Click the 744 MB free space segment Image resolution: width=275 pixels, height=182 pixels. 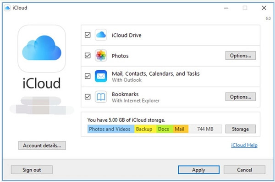pos(205,129)
